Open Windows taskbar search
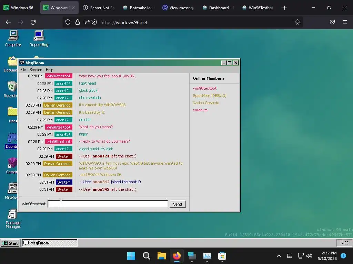353x264 pixels. pyautogui.click(x=146, y=256)
